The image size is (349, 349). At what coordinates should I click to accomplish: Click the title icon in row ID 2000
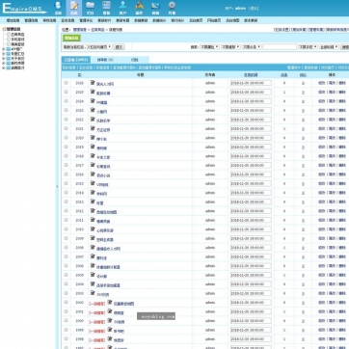(x=110, y=321)
